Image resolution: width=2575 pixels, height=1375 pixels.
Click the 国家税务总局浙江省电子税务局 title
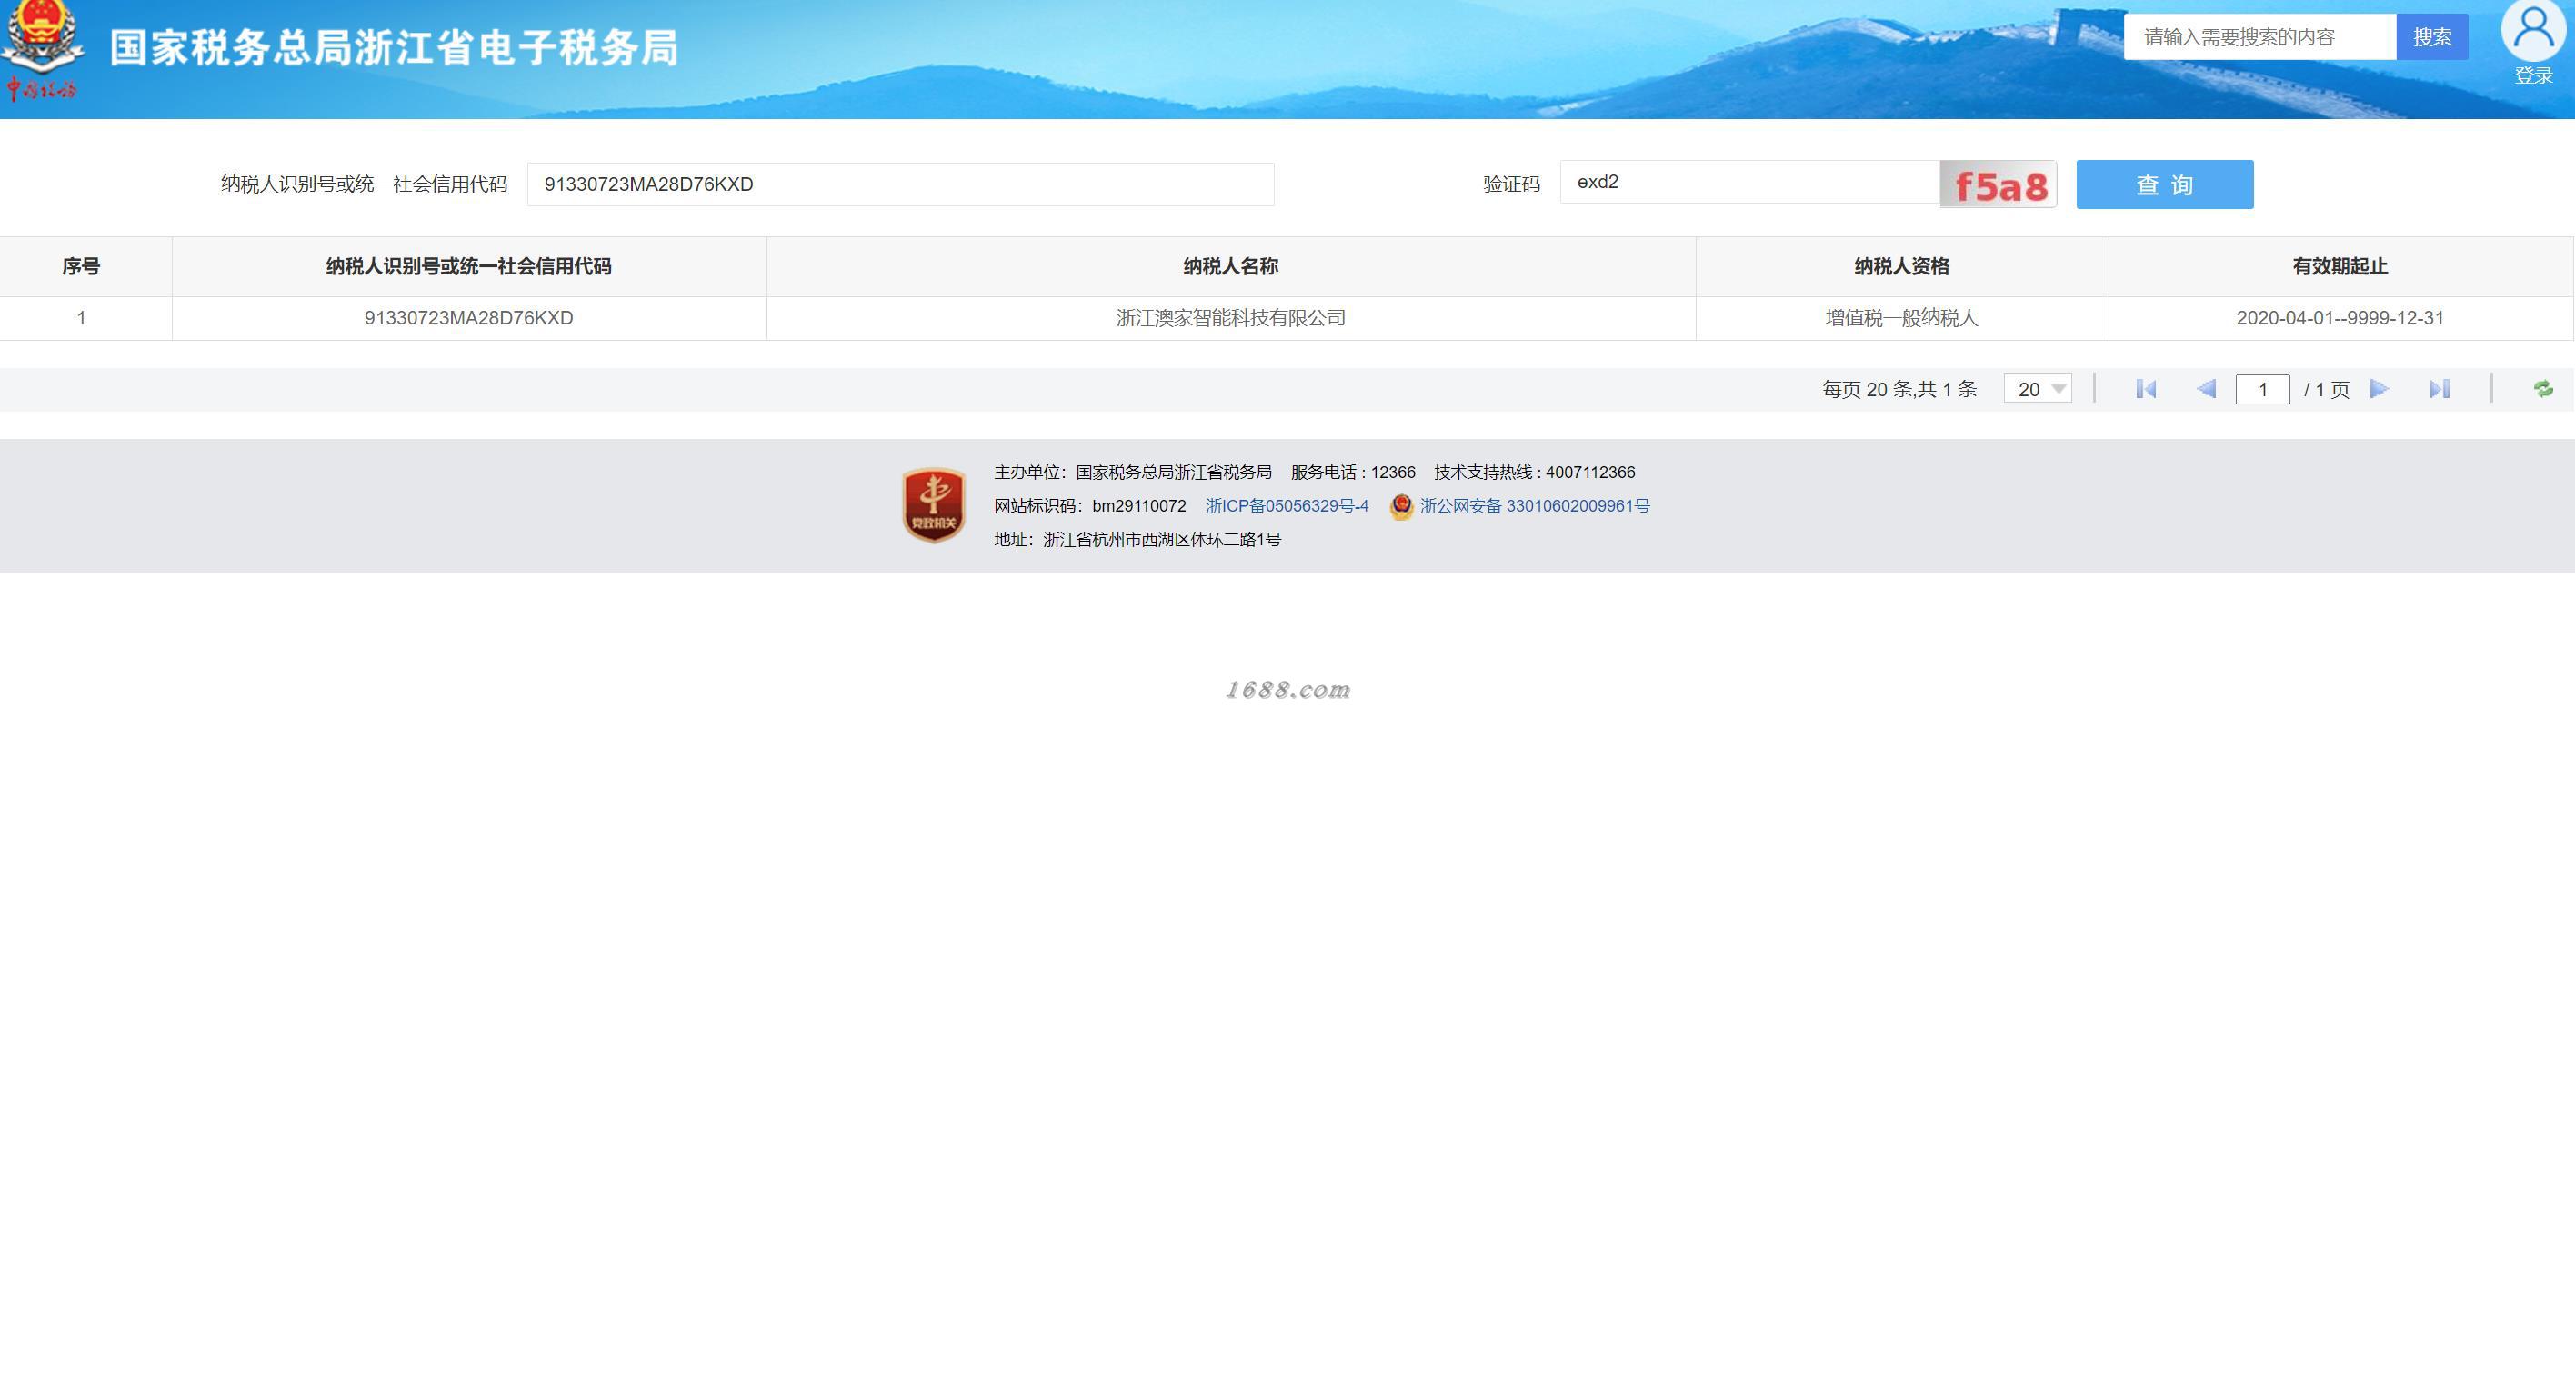point(394,47)
